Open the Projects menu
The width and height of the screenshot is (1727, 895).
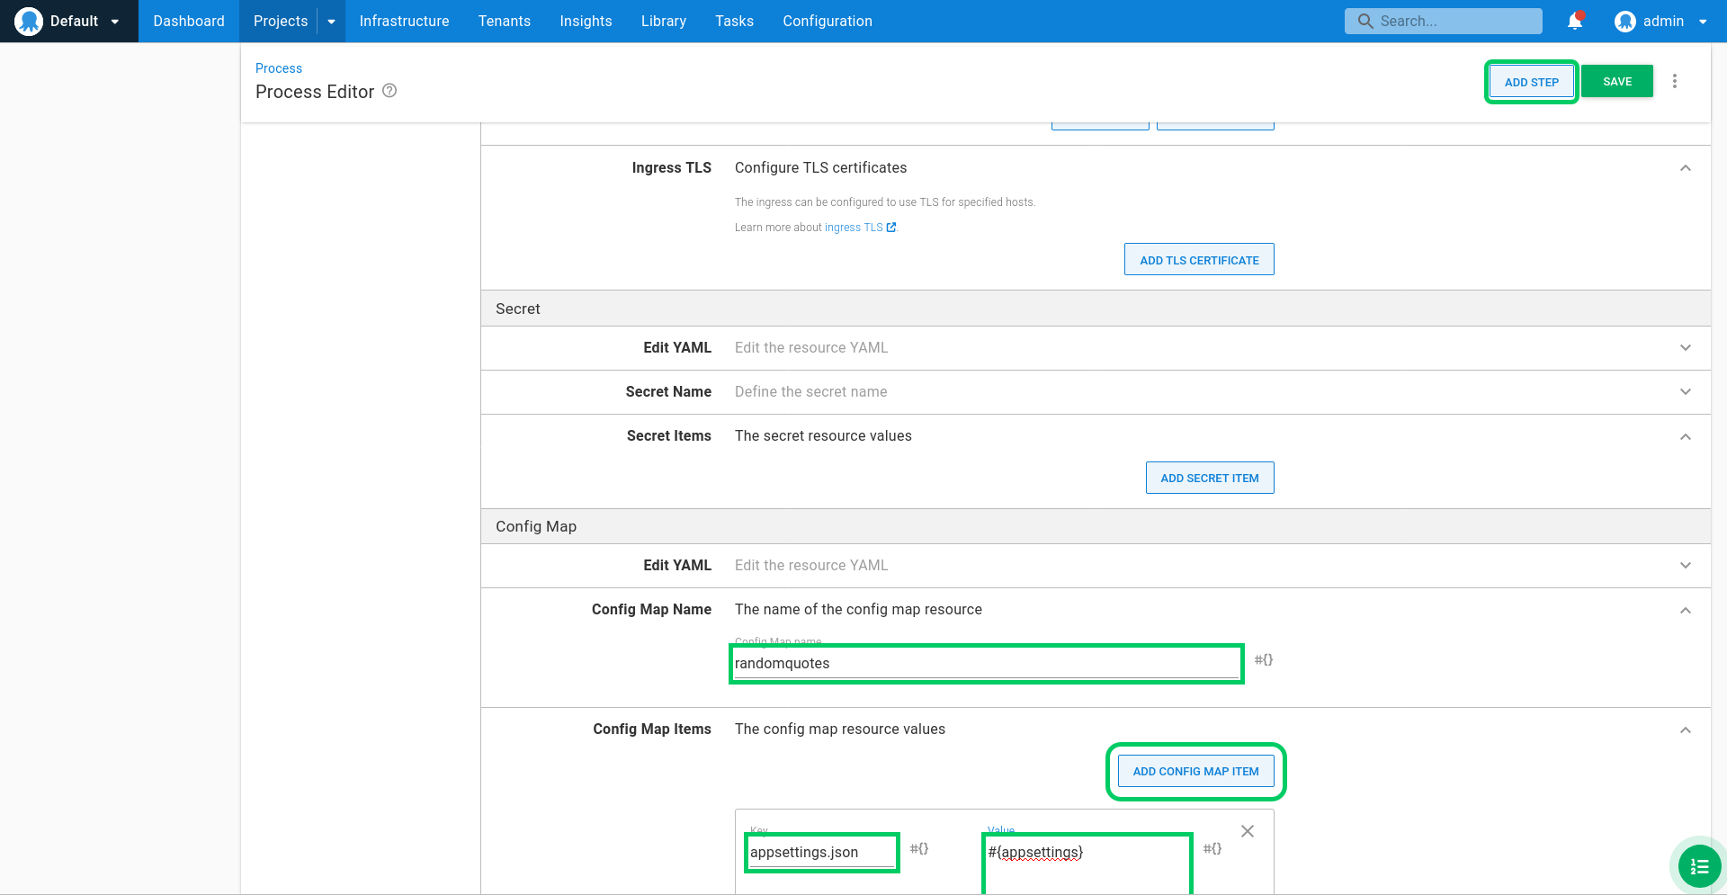pos(280,21)
